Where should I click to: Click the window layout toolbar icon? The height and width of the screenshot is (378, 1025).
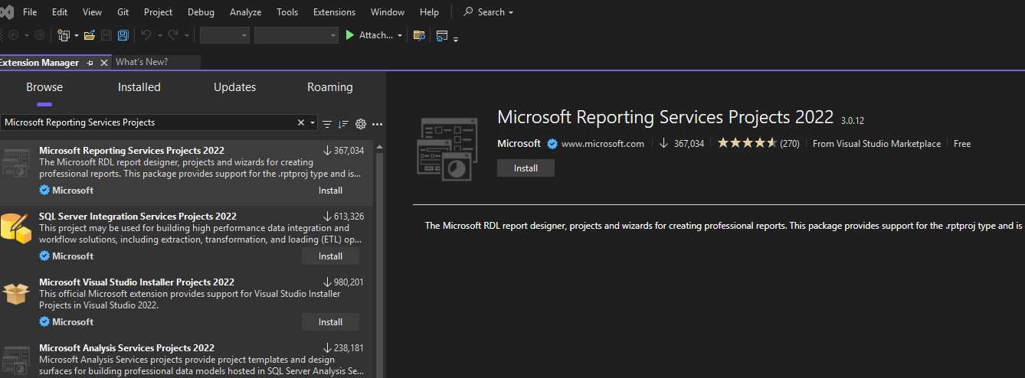[442, 35]
